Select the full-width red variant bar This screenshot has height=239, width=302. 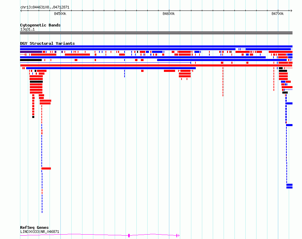pos(156,65)
